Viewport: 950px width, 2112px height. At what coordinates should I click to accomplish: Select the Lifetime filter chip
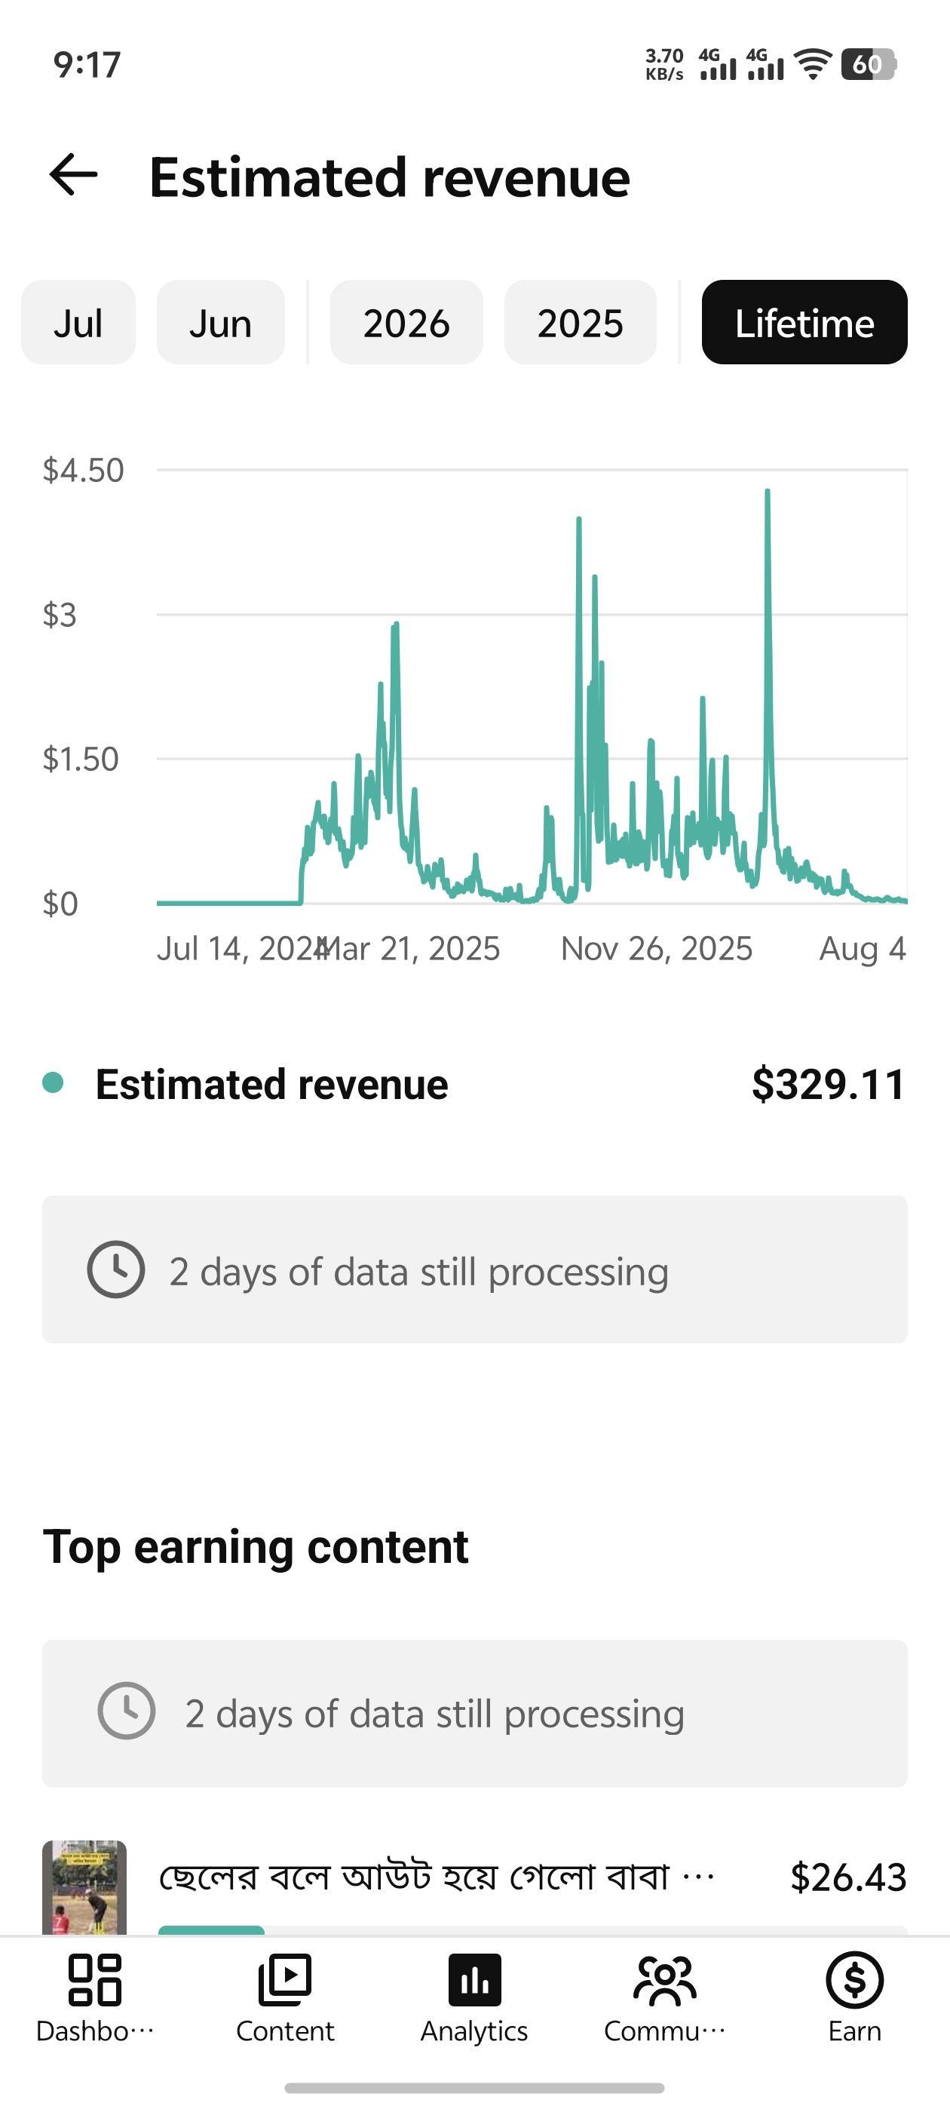(x=804, y=322)
